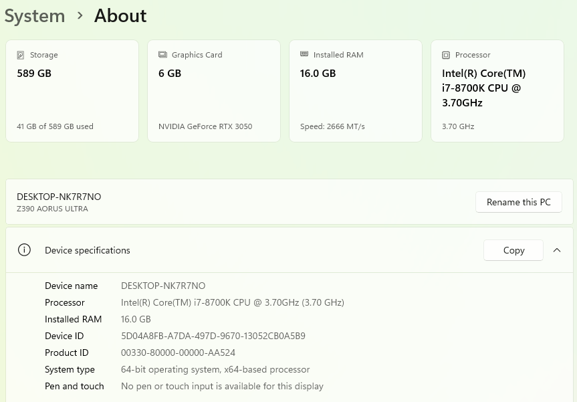Viewport: 577px width, 402px height.
Task: Open the Graphics Card 6 GB card
Action: point(214,91)
